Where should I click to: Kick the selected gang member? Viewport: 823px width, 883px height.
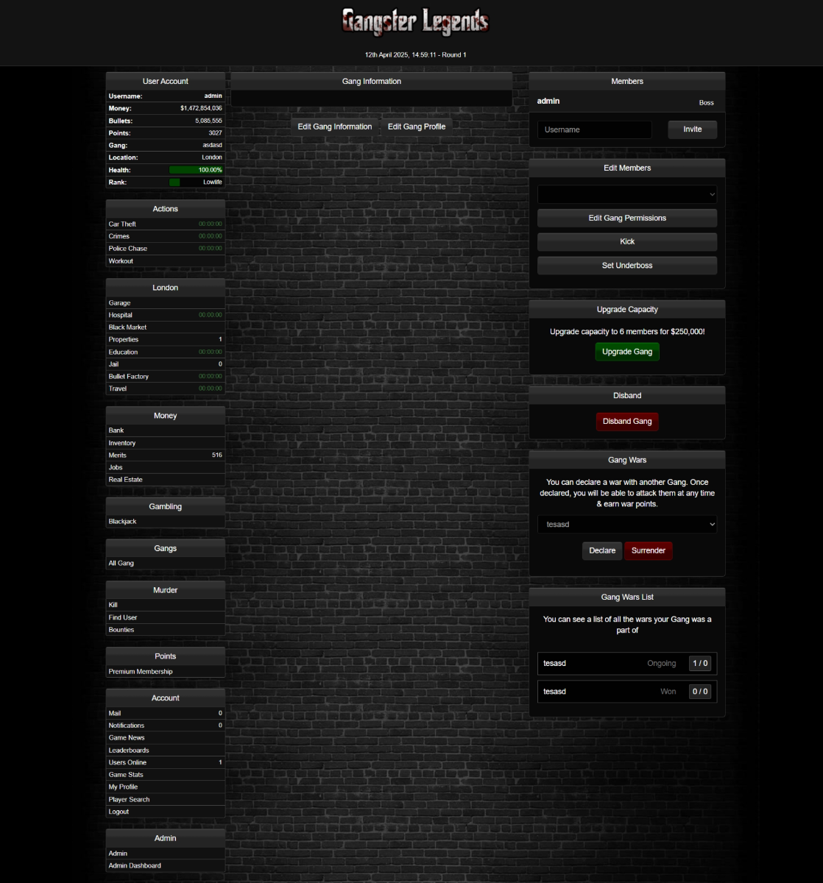pos(626,242)
